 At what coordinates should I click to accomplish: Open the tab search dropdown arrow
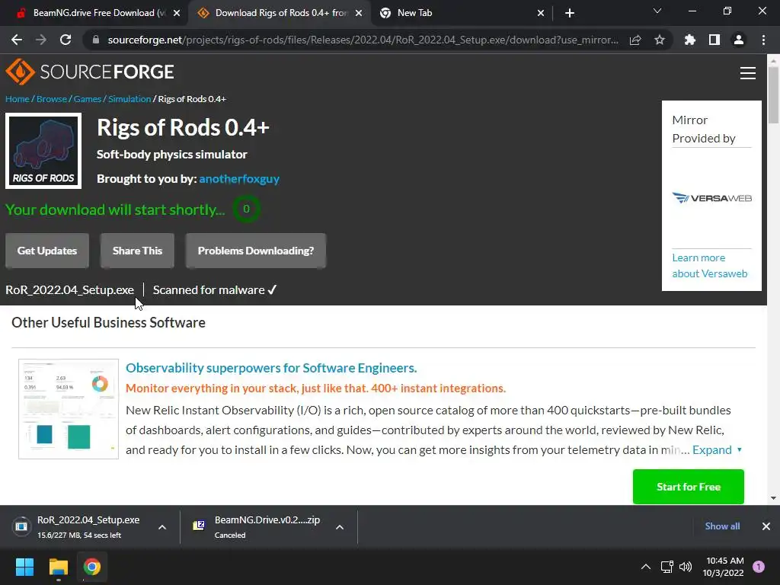[x=657, y=11]
